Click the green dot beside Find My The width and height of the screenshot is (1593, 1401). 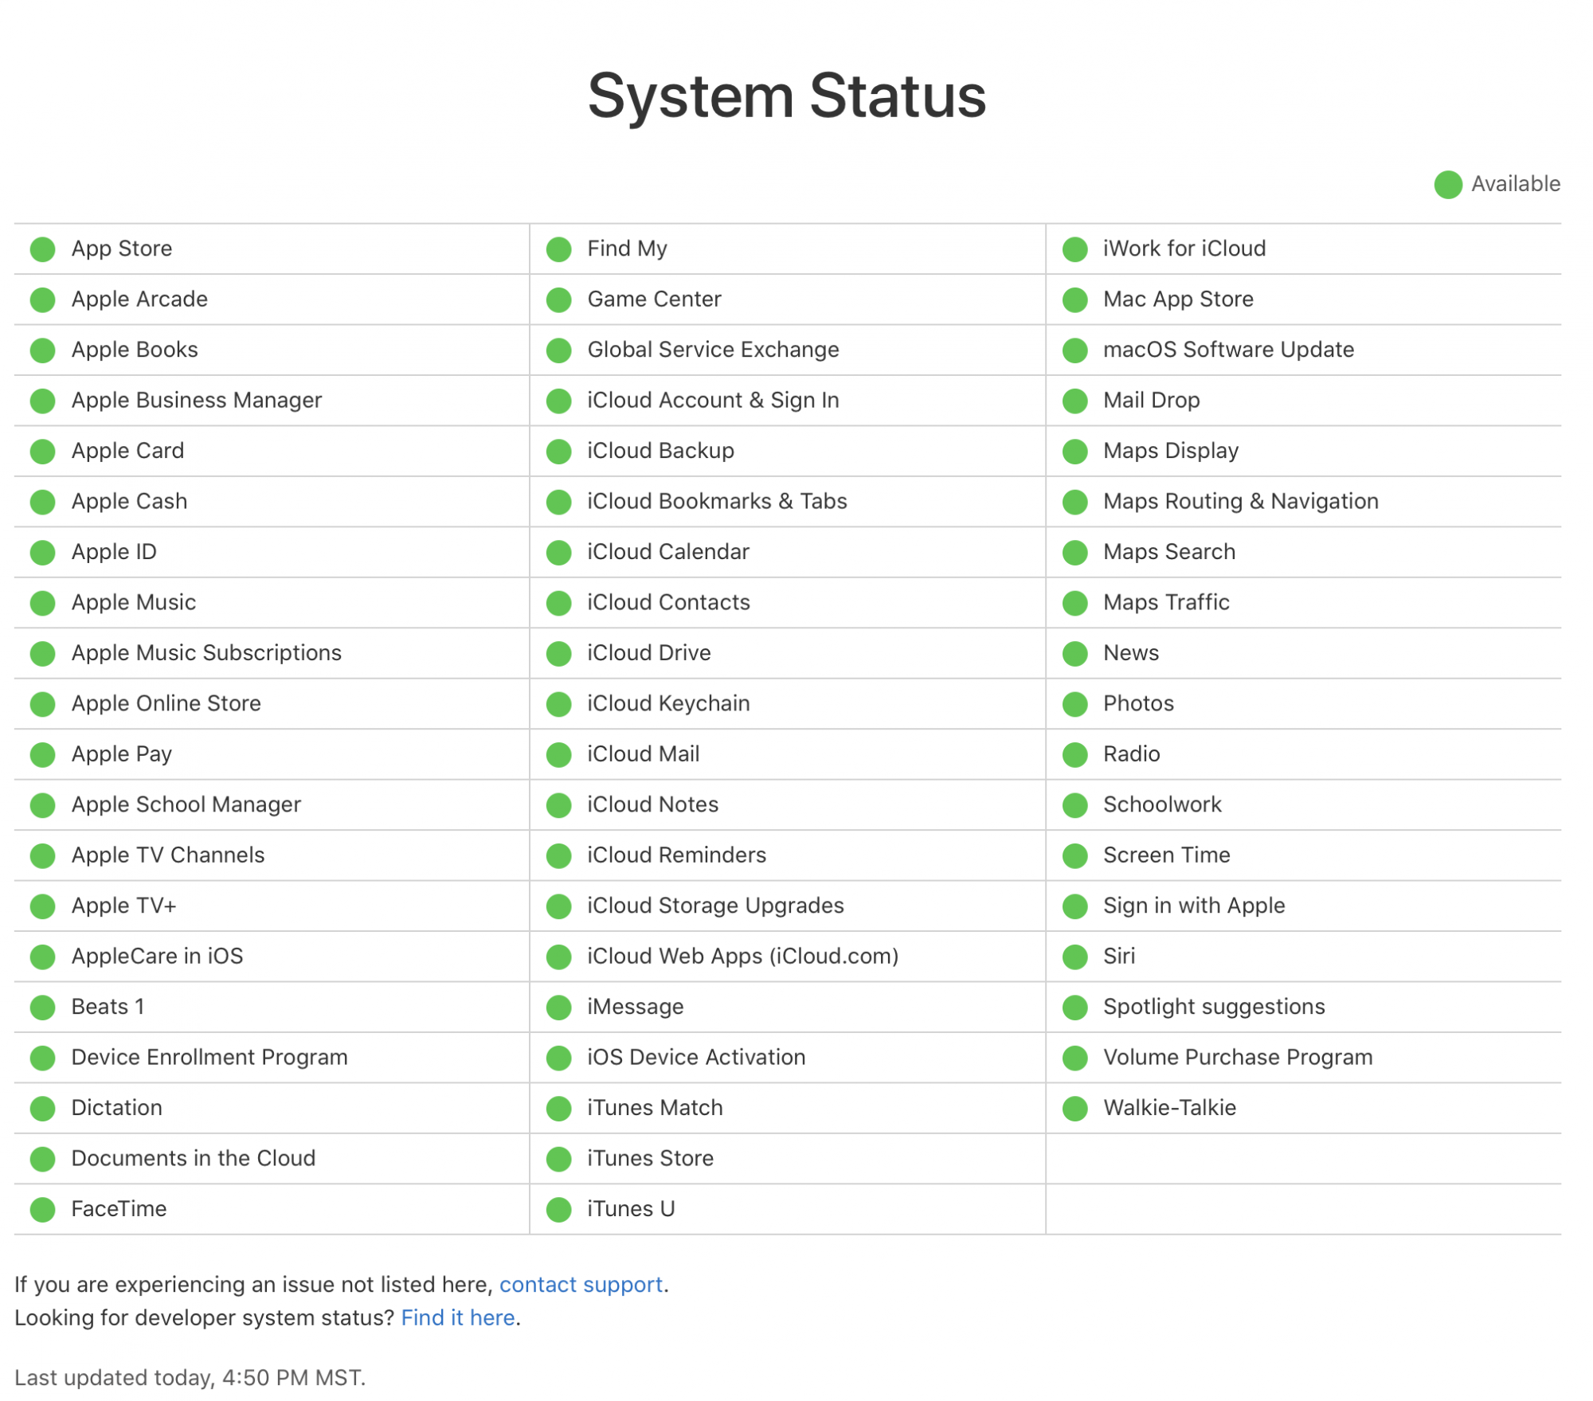click(x=559, y=249)
